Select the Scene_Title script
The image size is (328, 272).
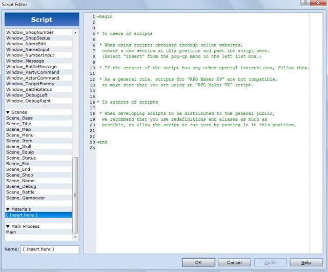(39, 124)
